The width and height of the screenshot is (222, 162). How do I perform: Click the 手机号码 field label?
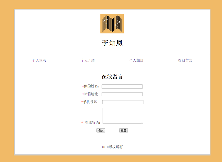coord(91,102)
